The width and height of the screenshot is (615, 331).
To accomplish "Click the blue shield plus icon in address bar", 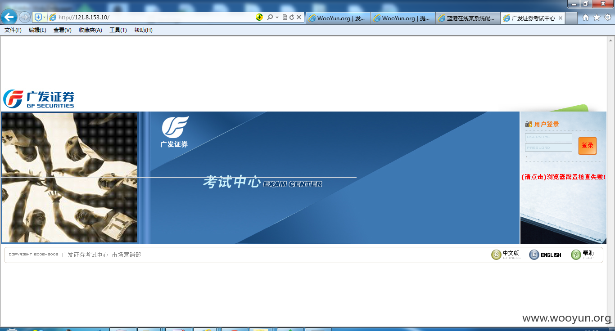I will [x=38, y=17].
